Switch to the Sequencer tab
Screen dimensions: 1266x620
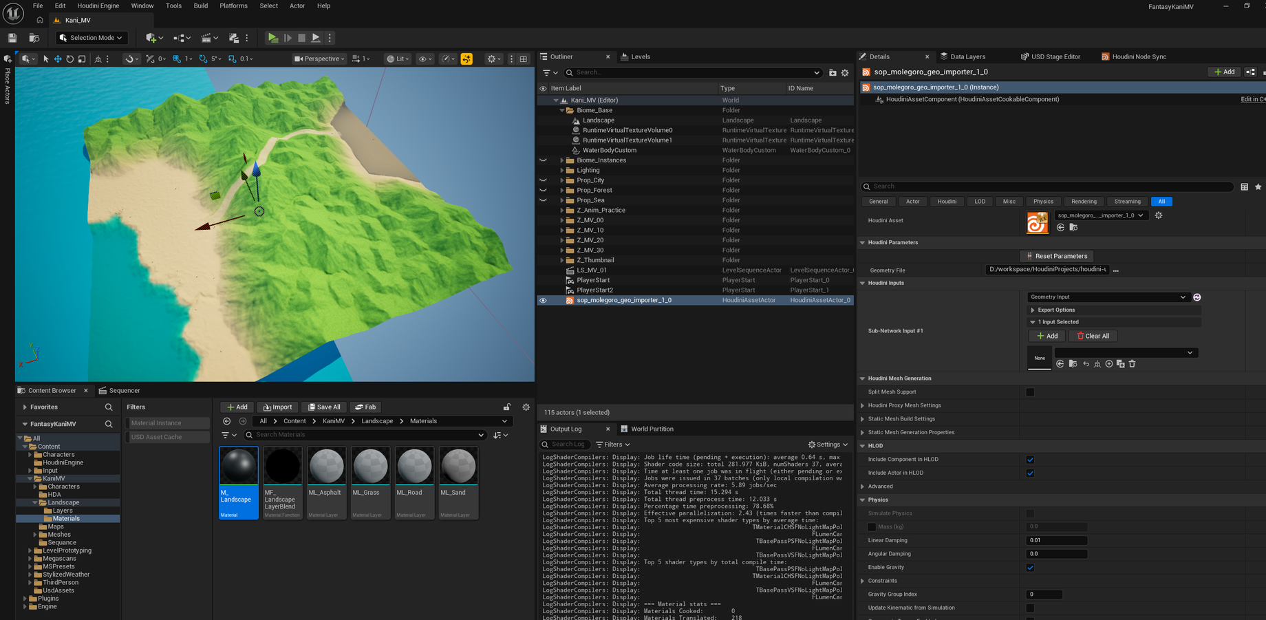tap(120, 391)
